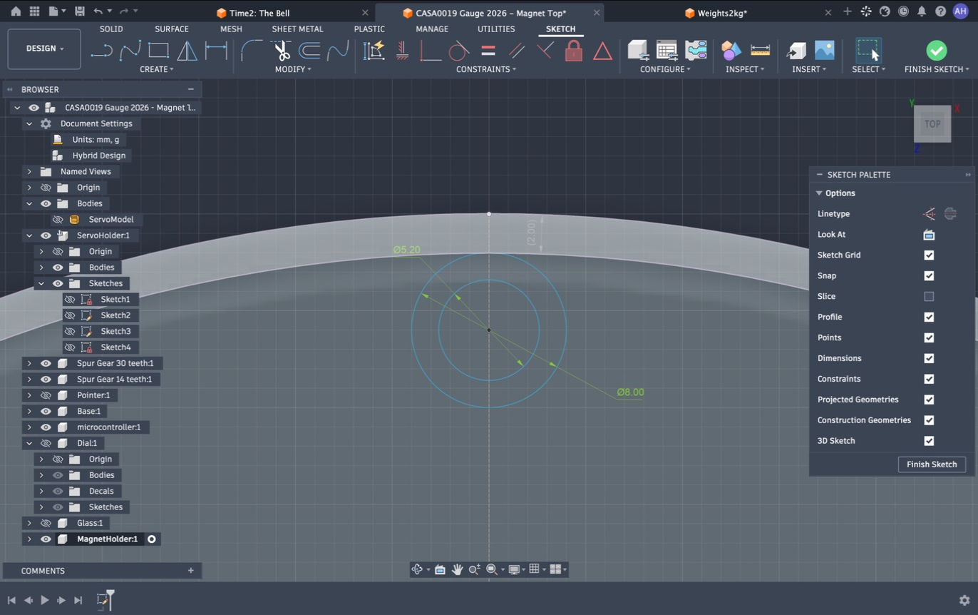Viewport: 978px width, 615px height.
Task: Show Sketch1 using its eye icon
Action: [x=70, y=300]
